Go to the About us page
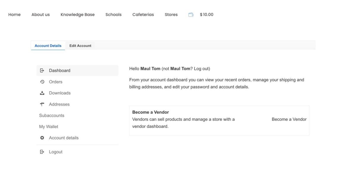Image resolution: width=356 pixels, height=184 pixels. [41, 15]
